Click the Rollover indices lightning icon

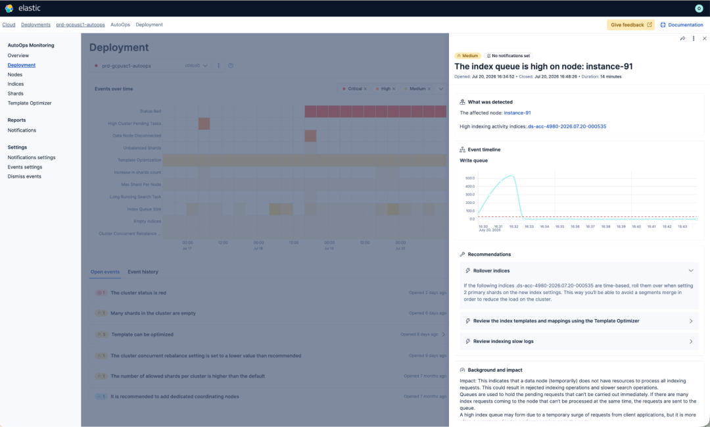[468, 270]
